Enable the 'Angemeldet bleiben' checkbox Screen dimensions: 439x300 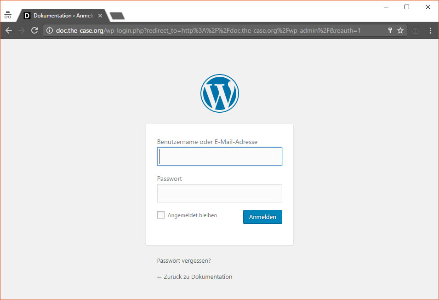pyautogui.click(x=161, y=215)
